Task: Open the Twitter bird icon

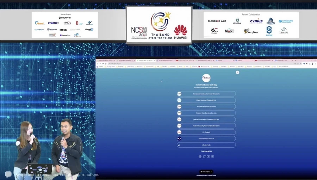Action: (204, 156)
